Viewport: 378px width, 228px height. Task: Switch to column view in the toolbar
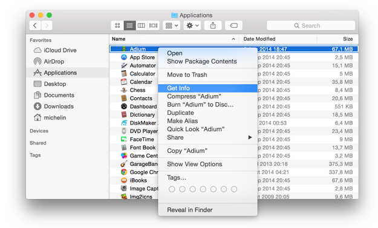142,25
